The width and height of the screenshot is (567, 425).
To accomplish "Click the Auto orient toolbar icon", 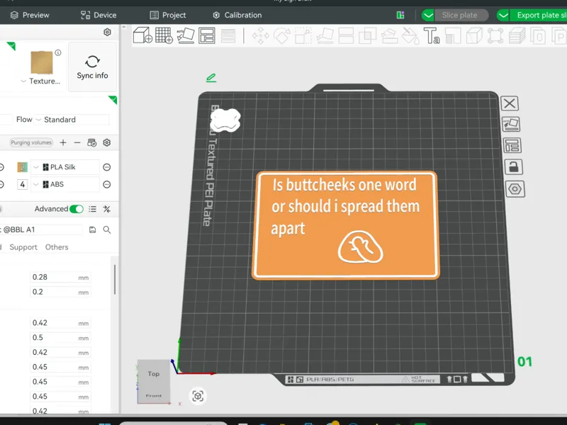I will coord(185,35).
